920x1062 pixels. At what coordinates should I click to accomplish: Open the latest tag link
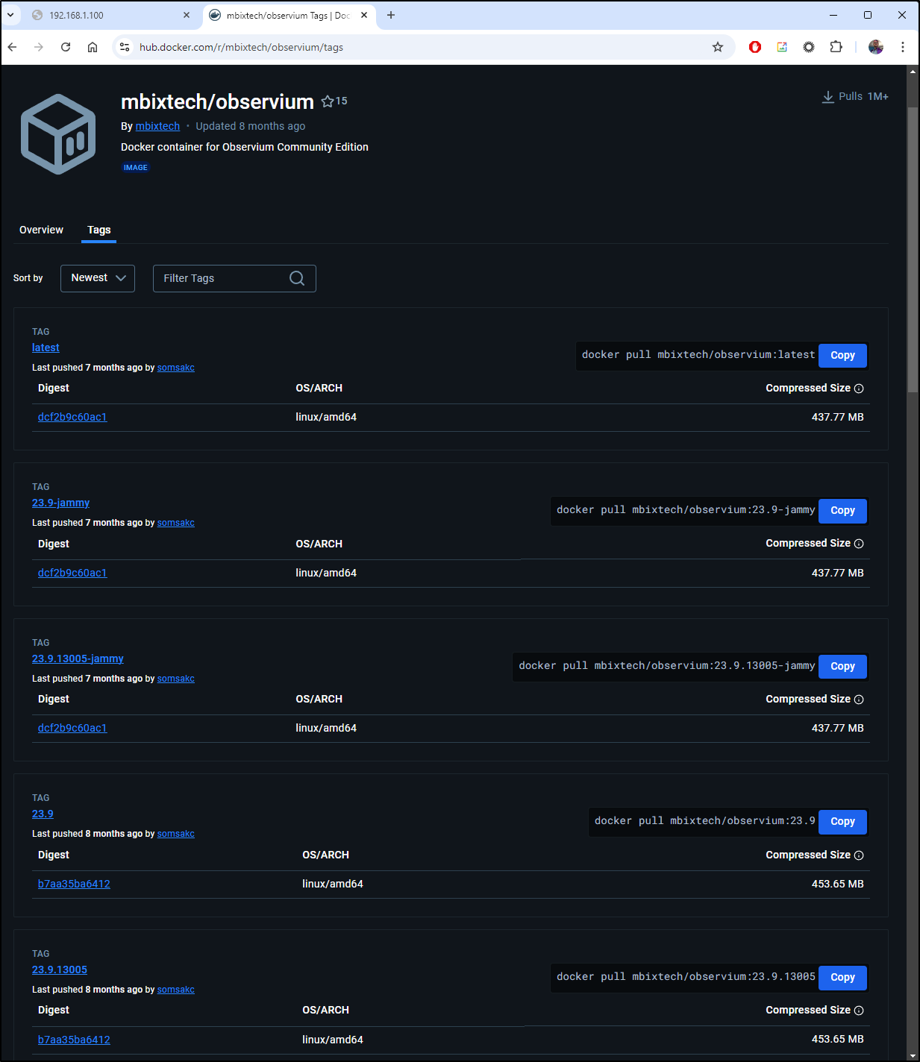pyautogui.click(x=46, y=348)
